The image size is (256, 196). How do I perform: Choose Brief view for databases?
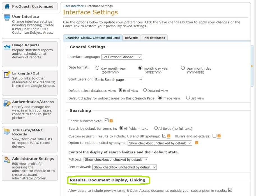pyautogui.click(x=121, y=90)
